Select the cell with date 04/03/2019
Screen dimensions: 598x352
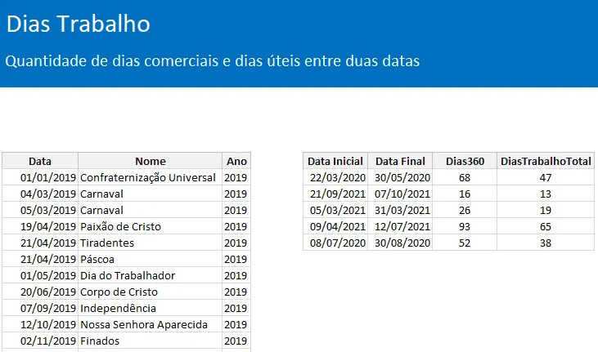tap(40, 194)
